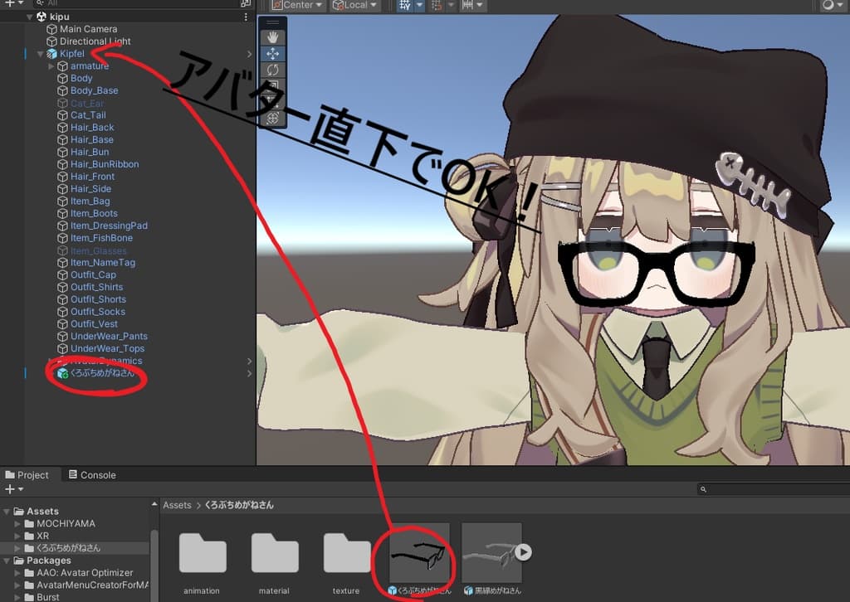Open the Hierarchy more-options kebab menu
850x602 pixels.
click(x=245, y=17)
